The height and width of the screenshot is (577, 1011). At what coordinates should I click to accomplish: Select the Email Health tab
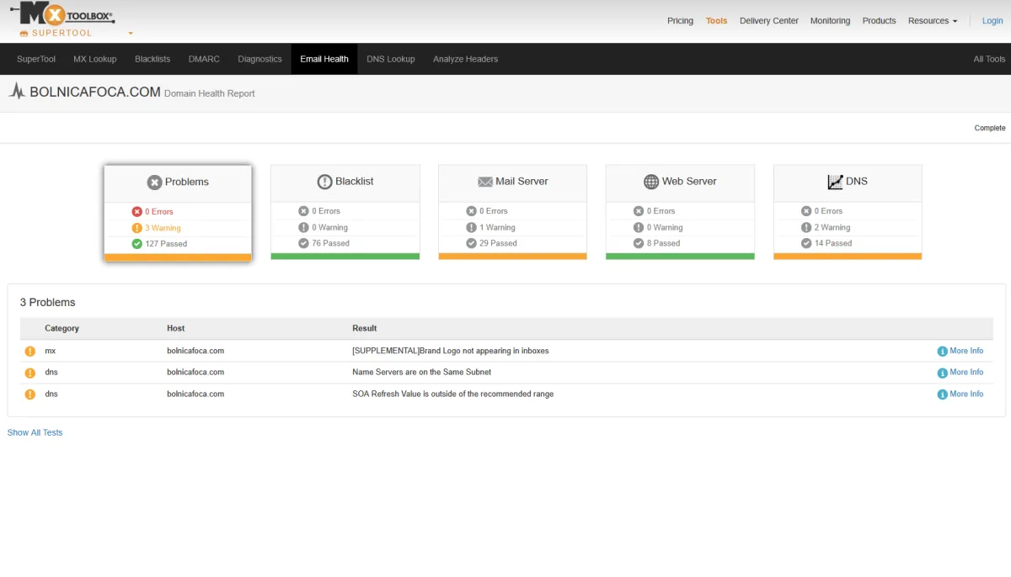point(324,59)
